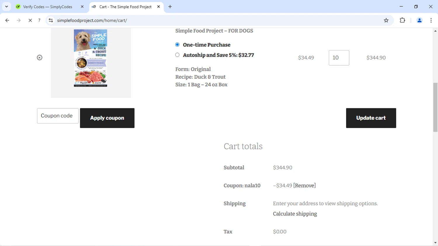Click the Form: Original text
Screen dimensions: 438x246
tap(193, 69)
